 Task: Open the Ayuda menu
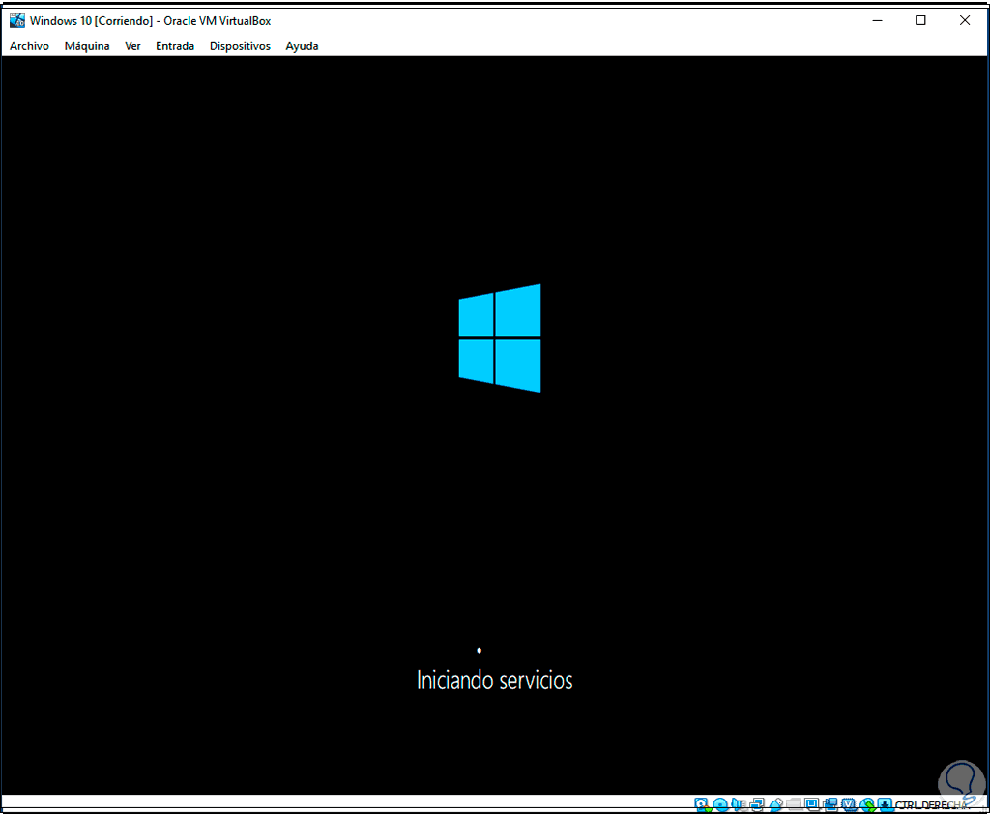click(x=302, y=46)
